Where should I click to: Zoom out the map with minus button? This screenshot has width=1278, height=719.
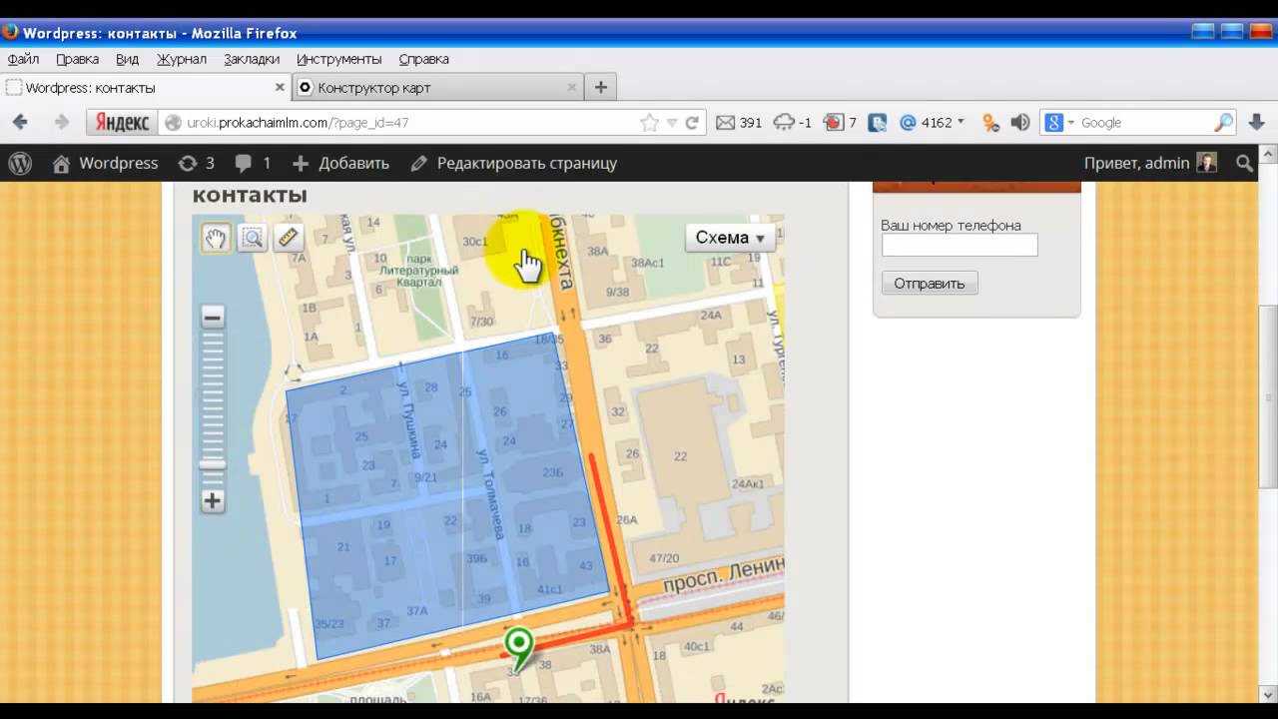tap(212, 318)
